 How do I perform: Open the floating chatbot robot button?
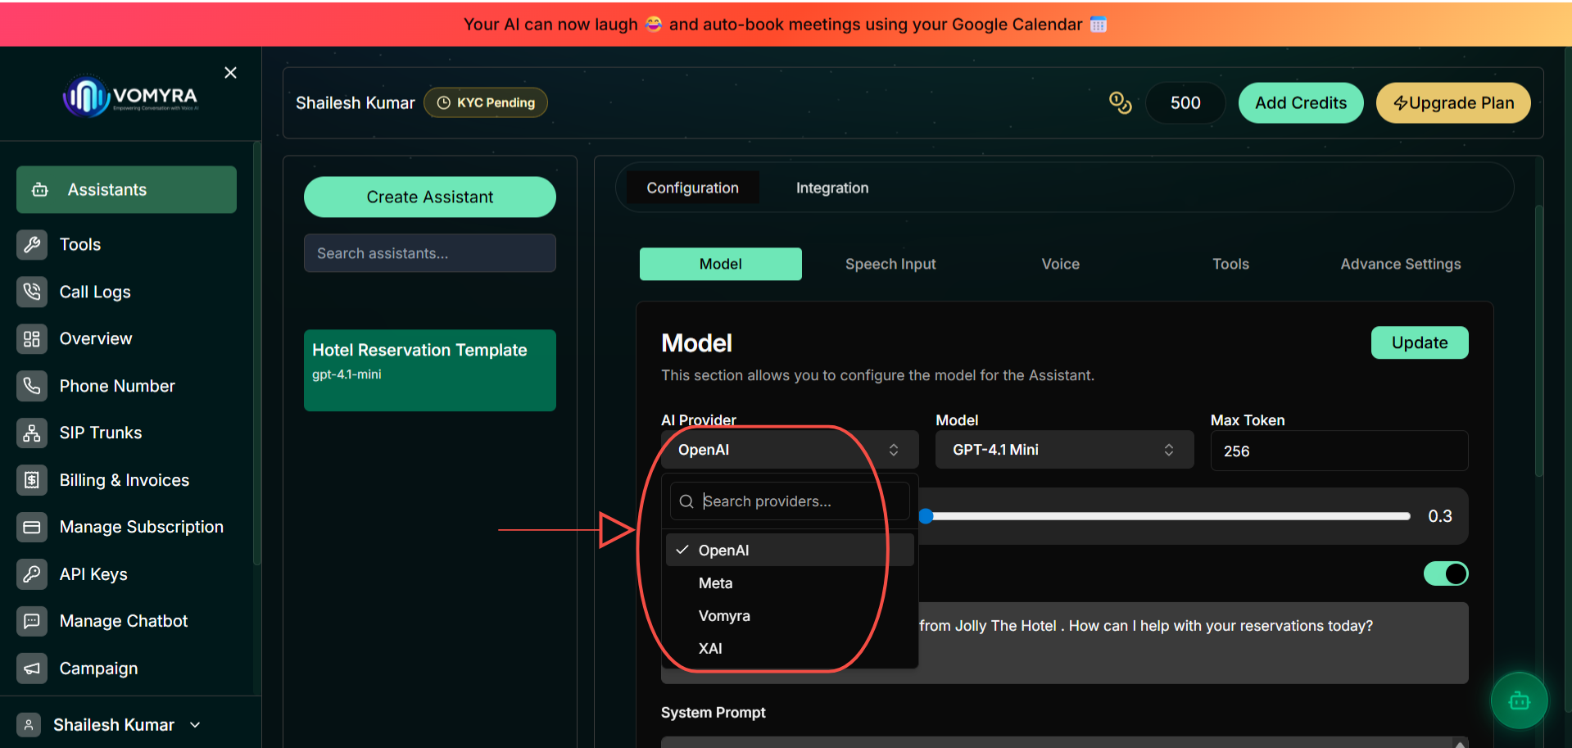[1520, 700]
